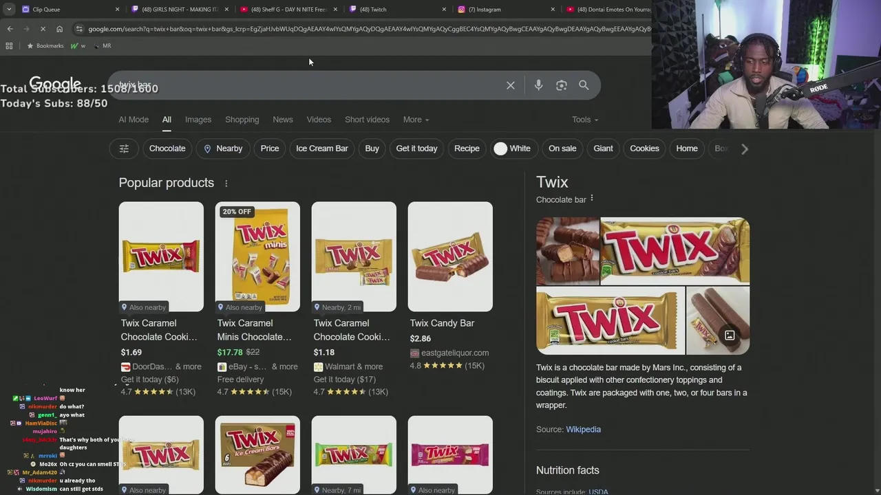
Task: Open the $1.69 DoorDash Twix product
Action: pos(161,256)
